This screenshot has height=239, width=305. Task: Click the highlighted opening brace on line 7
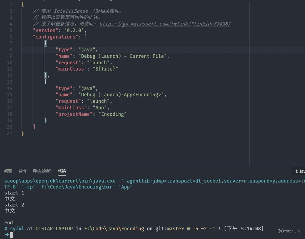point(45,43)
